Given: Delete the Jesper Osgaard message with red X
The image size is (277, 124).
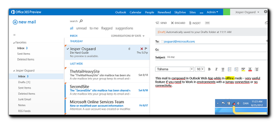Looking at the screenshot, I should point(142,49).
